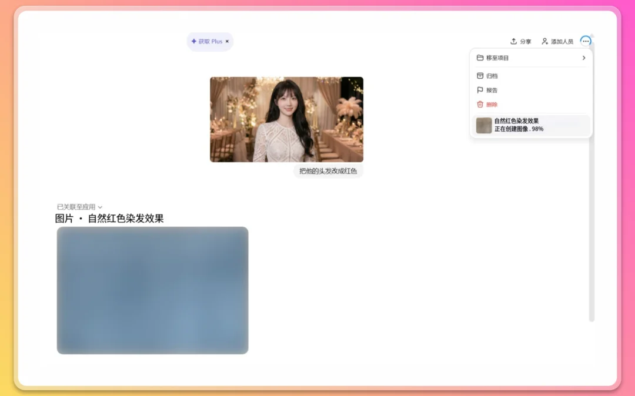Image resolution: width=635 pixels, height=396 pixels.
Task: Click the 获取 Plus upgrade badge
Action: point(209,41)
